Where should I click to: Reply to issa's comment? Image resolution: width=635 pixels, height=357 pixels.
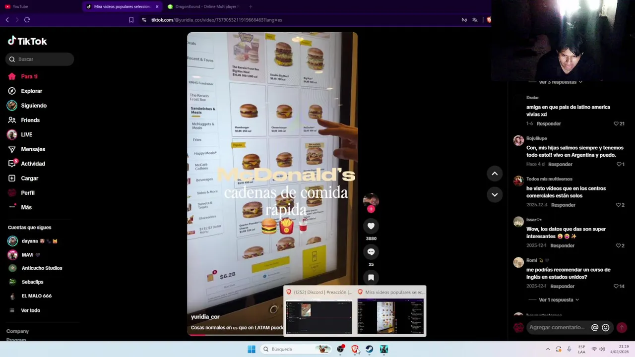pos(562,245)
